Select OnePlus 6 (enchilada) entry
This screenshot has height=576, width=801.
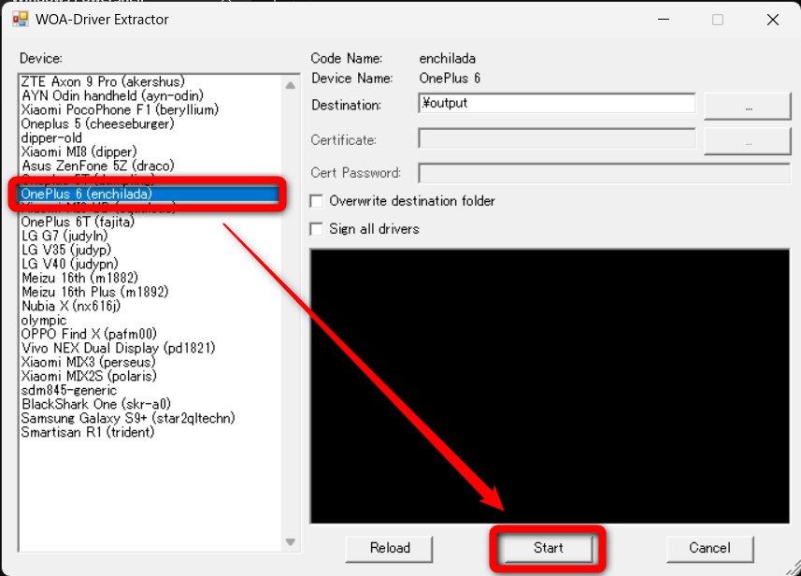[150, 194]
